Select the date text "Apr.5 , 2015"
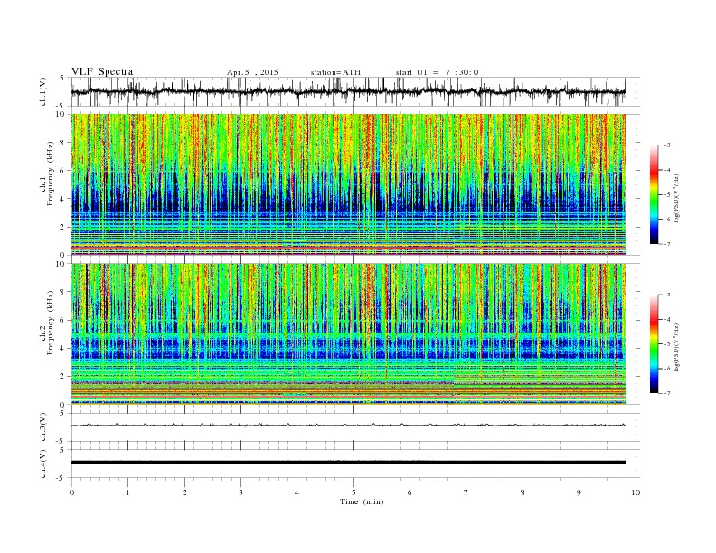 [x=252, y=72]
